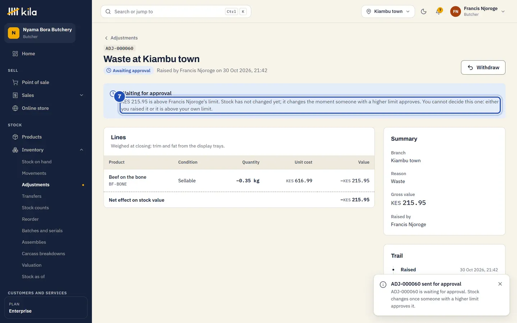Go to Movements in Inventory
This screenshot has height=323, width=517.
[x=34, y=173]
